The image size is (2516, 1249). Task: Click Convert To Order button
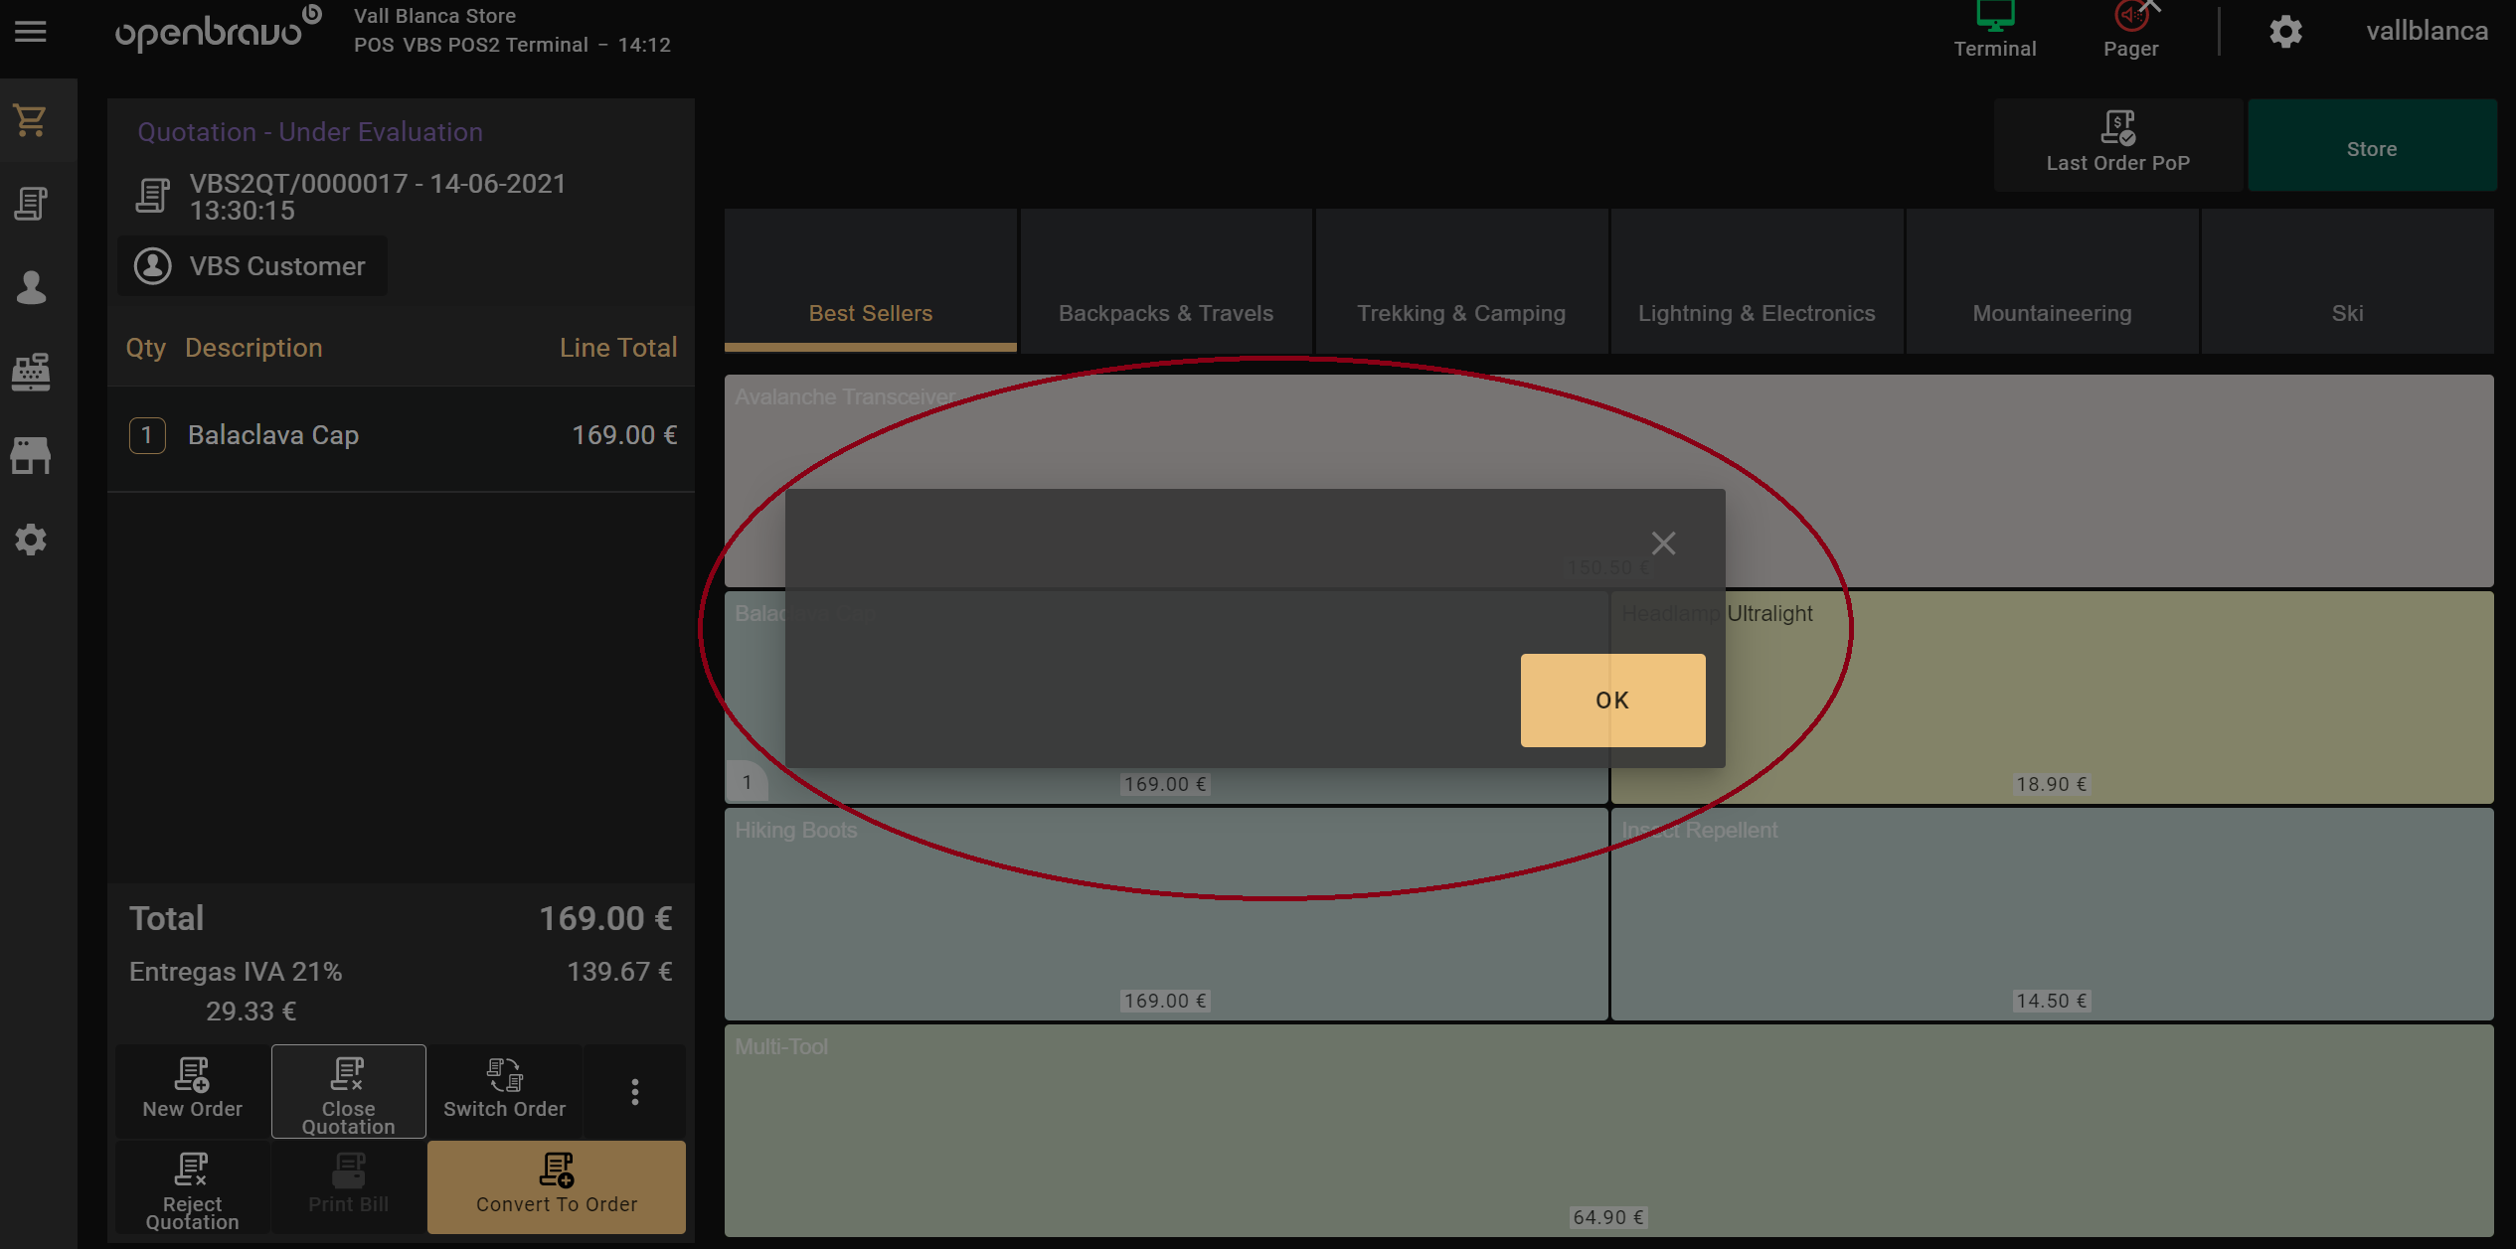tap(557, 1186)
